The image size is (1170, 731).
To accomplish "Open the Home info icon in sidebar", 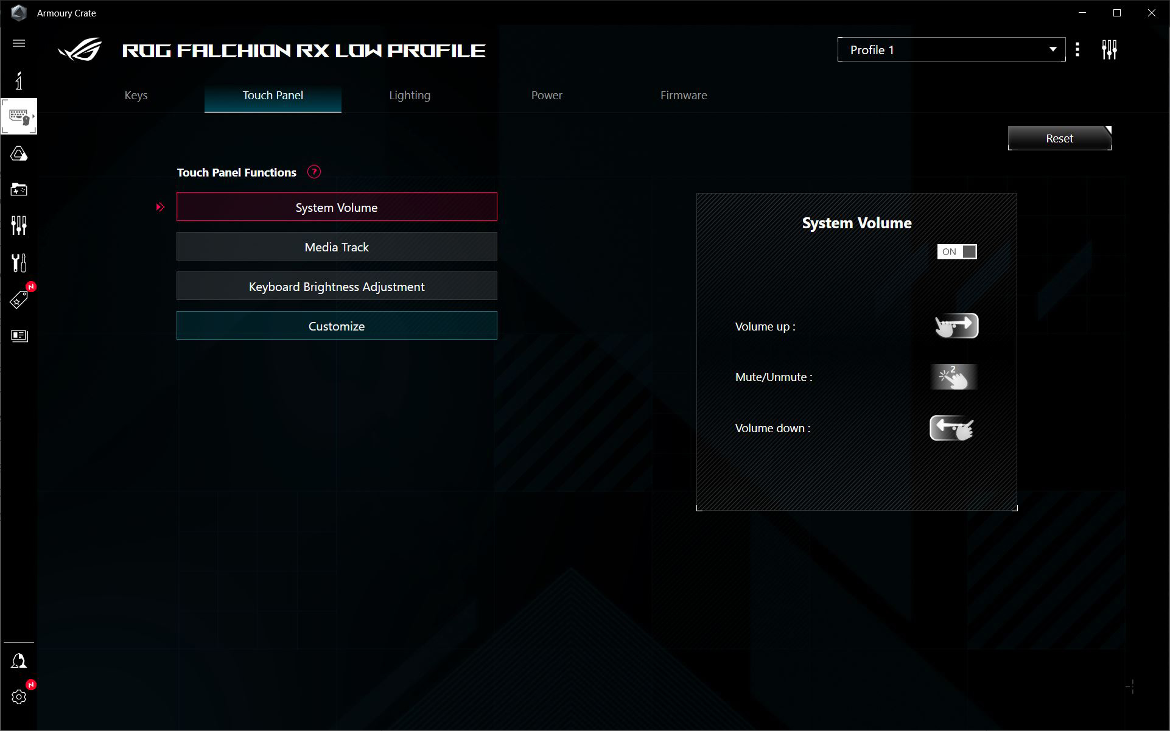I will click(19, 80).
